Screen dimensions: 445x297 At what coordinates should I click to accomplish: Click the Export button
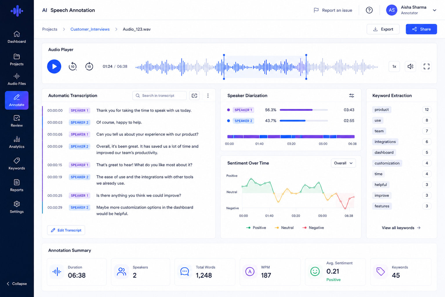click(x=383, y=29)
